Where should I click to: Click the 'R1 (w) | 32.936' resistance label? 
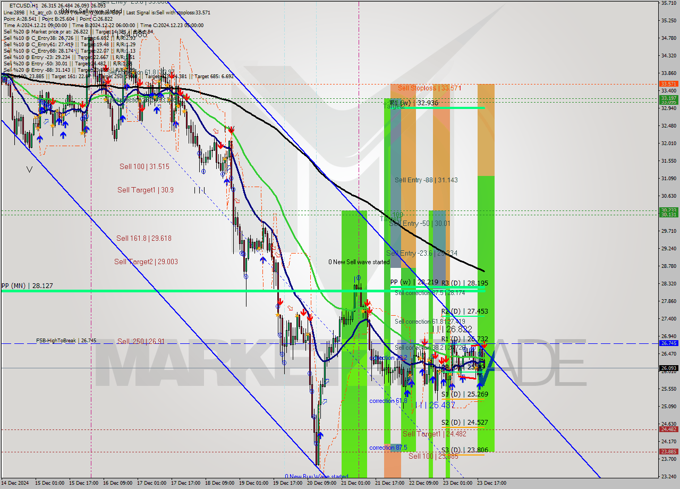point(414,103)
